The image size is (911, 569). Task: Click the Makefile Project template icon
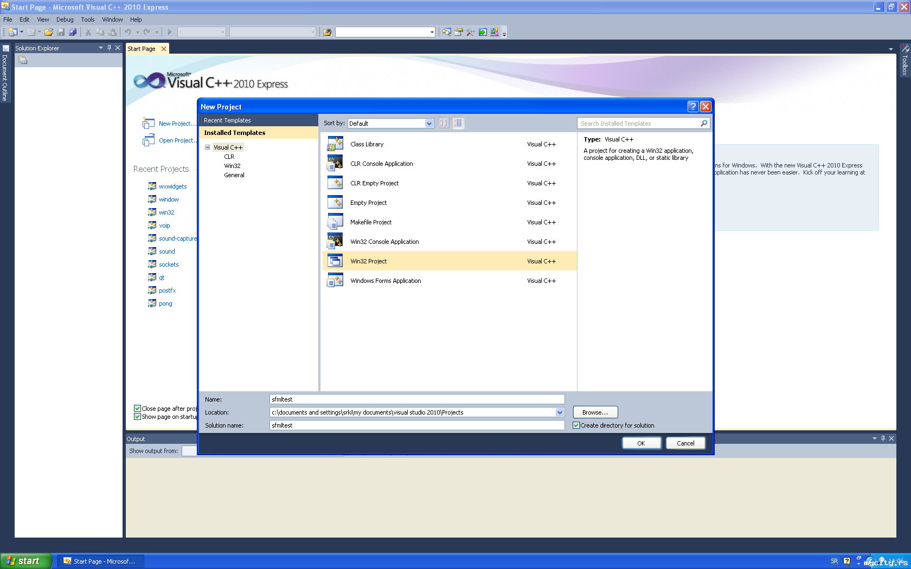(335, 222)
